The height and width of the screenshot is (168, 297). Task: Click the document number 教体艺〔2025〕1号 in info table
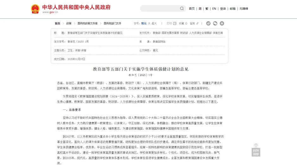click(78, 42)
